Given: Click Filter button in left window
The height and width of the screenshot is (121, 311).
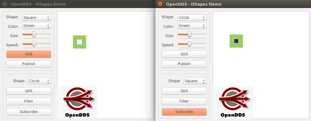Looking at the screenshot, I should [29, 101].
